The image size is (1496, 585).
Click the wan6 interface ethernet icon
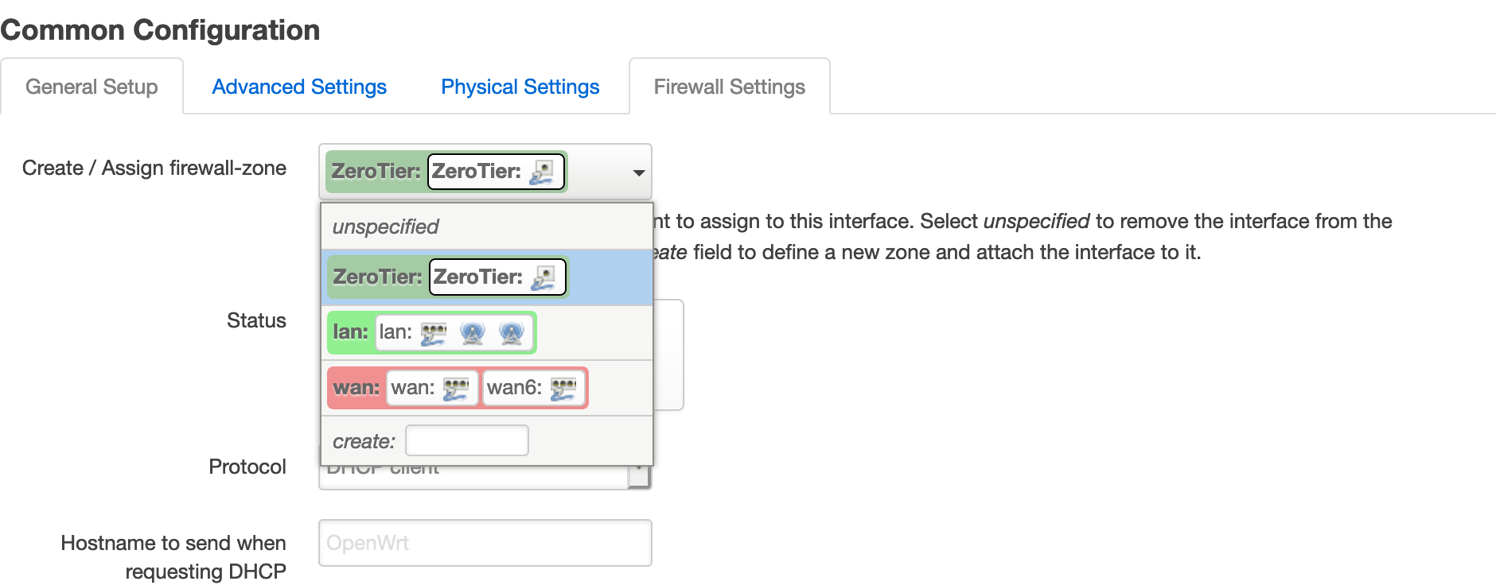tap(563, 389)
